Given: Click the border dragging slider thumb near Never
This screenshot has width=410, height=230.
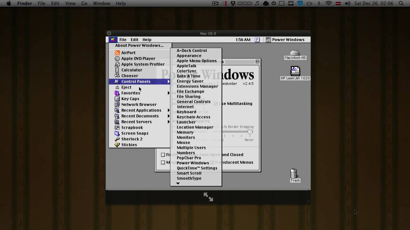Looking at the screenshot, I should click(x=250, y=132).
